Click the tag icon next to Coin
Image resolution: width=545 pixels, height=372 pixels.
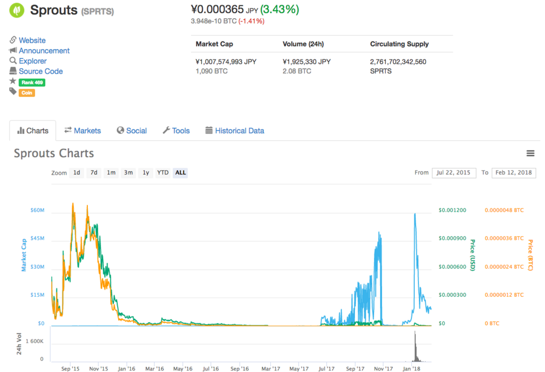(13, 92)
